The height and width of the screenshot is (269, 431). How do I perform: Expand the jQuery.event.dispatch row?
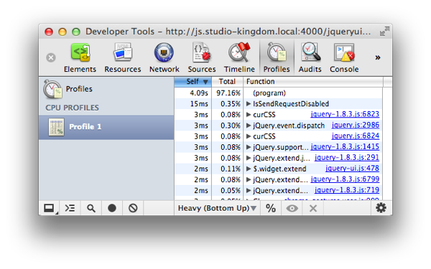point(249,126)
